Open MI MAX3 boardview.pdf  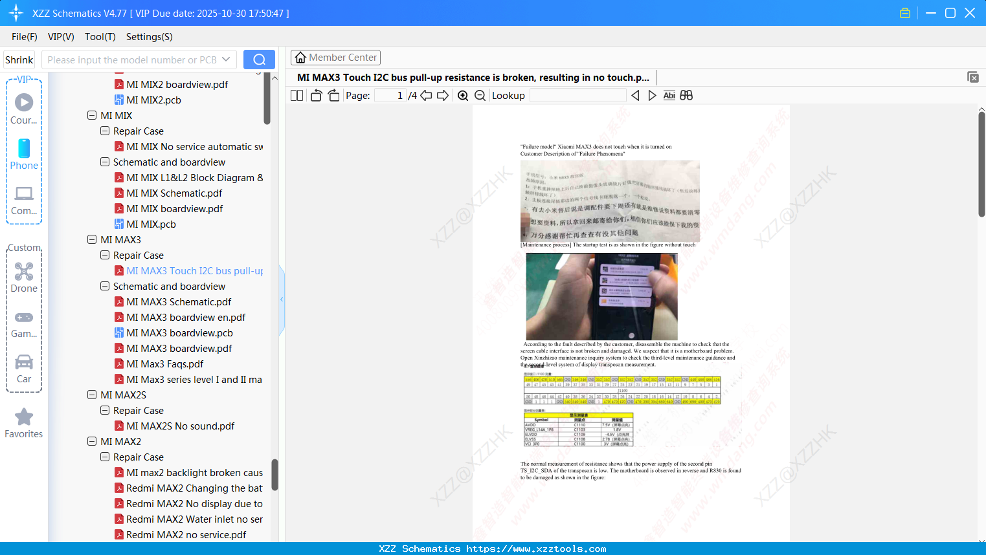(179, 348)
